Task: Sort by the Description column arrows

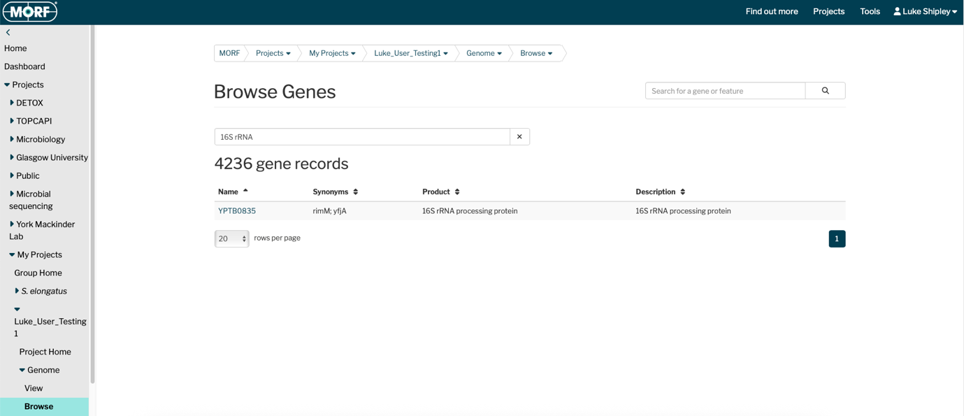Action: (x=683, y=192)
